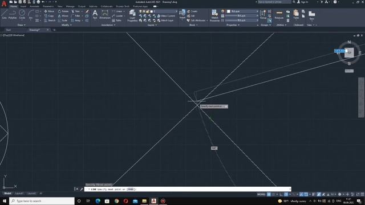Viewport: 365px width, 205px height.
Task: Select the Polyline tool
Action: coord(13,14)
